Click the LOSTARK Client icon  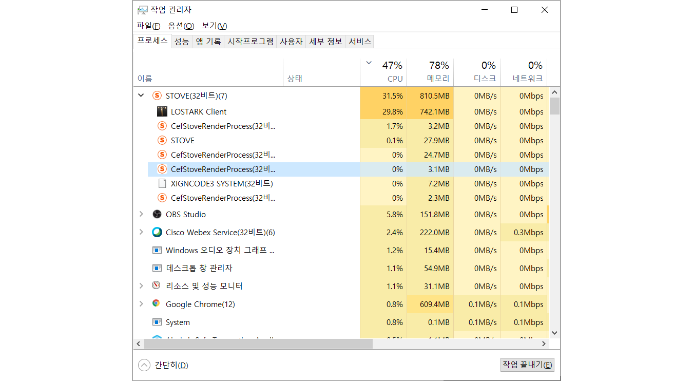162,111
